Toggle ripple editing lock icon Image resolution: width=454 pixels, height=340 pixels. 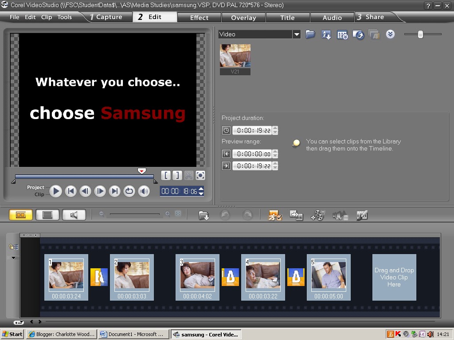tap(14, 247)
